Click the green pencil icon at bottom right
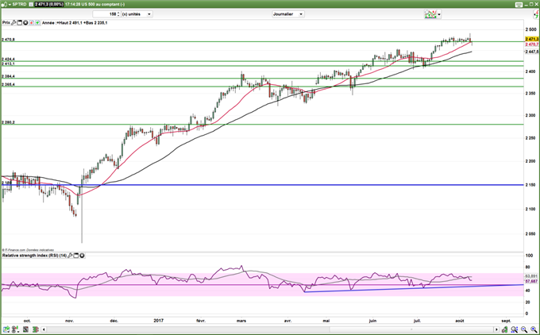 click(505, 329)
